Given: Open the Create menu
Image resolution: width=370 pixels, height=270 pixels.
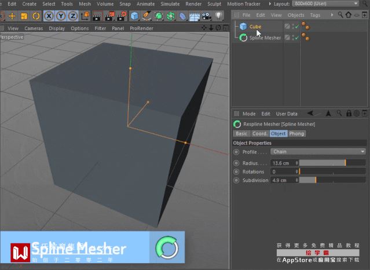Looking at the screenshot, I should pos(30,4).
